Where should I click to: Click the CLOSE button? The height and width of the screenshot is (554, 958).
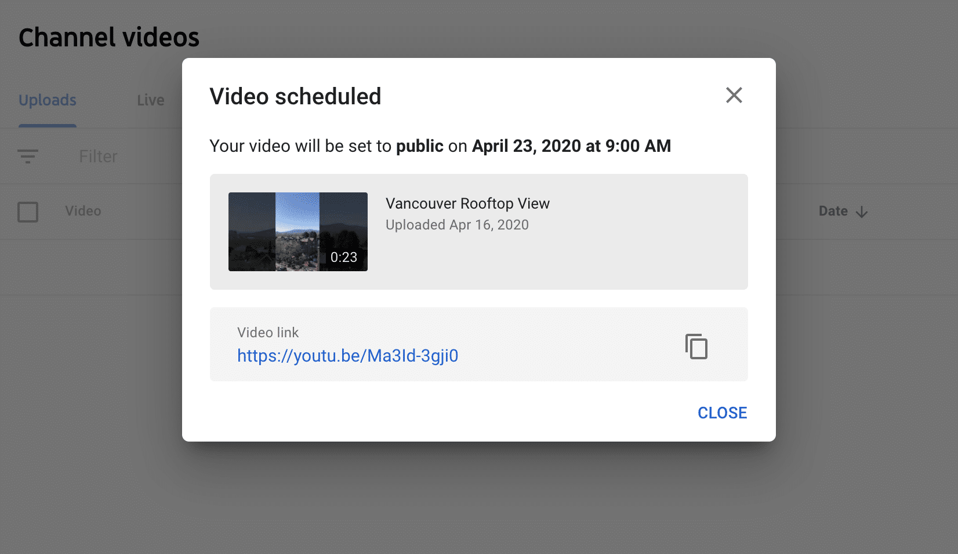[721, 413]
